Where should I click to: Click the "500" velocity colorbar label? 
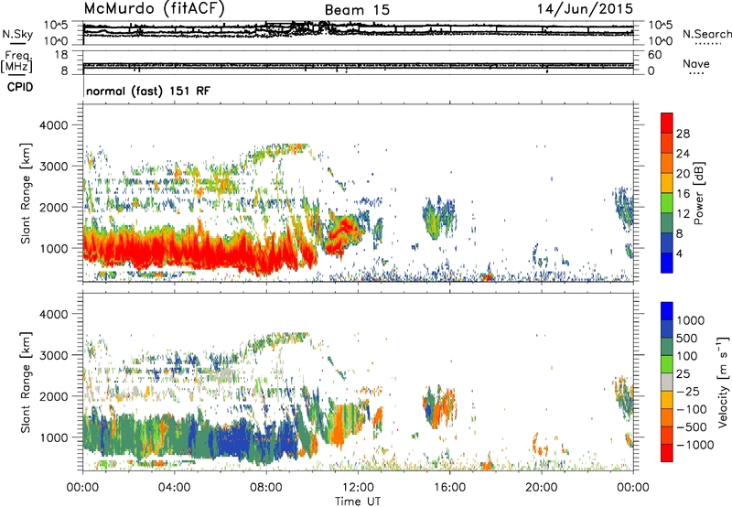pos(687,339)
